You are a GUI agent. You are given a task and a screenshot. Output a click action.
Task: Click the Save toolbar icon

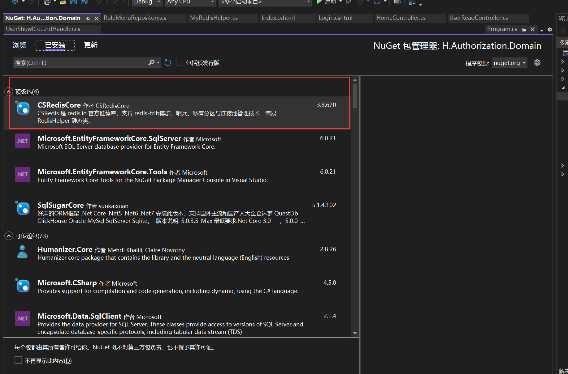coord(73,2)
